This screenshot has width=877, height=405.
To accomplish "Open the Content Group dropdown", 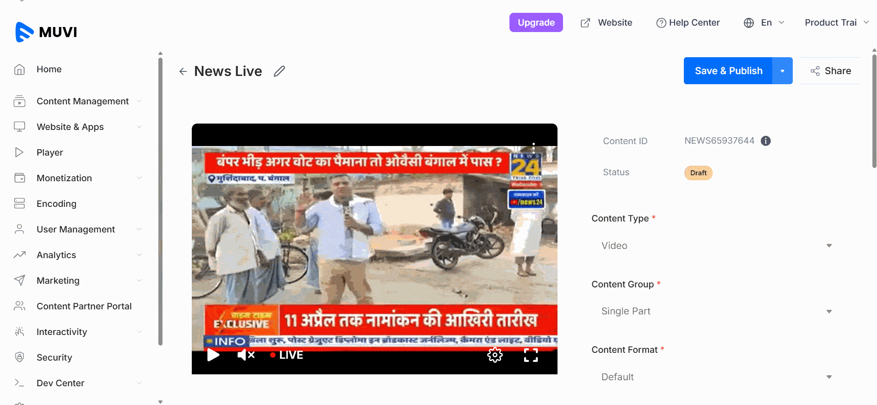I will pos(716,311).
